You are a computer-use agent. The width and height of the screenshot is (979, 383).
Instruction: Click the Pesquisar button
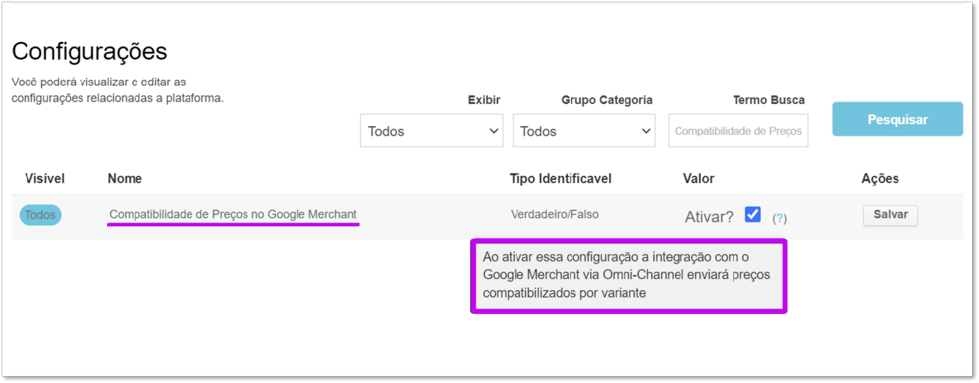tap(898, 119)
